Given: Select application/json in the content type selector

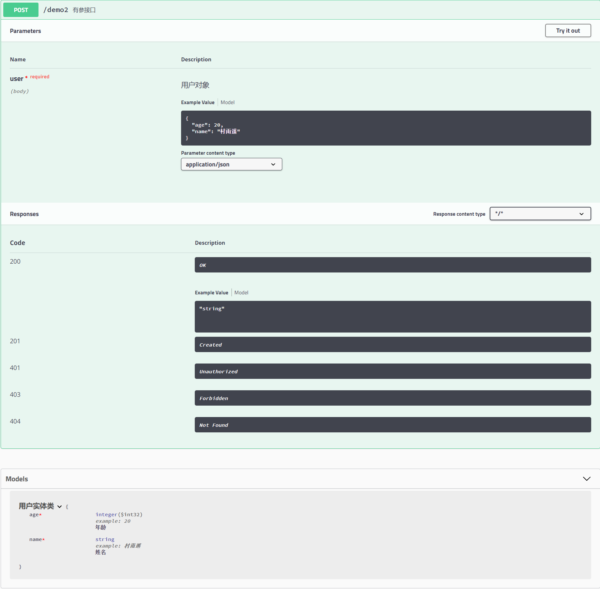Looking at the screenshot, I should tap(231, 164).
